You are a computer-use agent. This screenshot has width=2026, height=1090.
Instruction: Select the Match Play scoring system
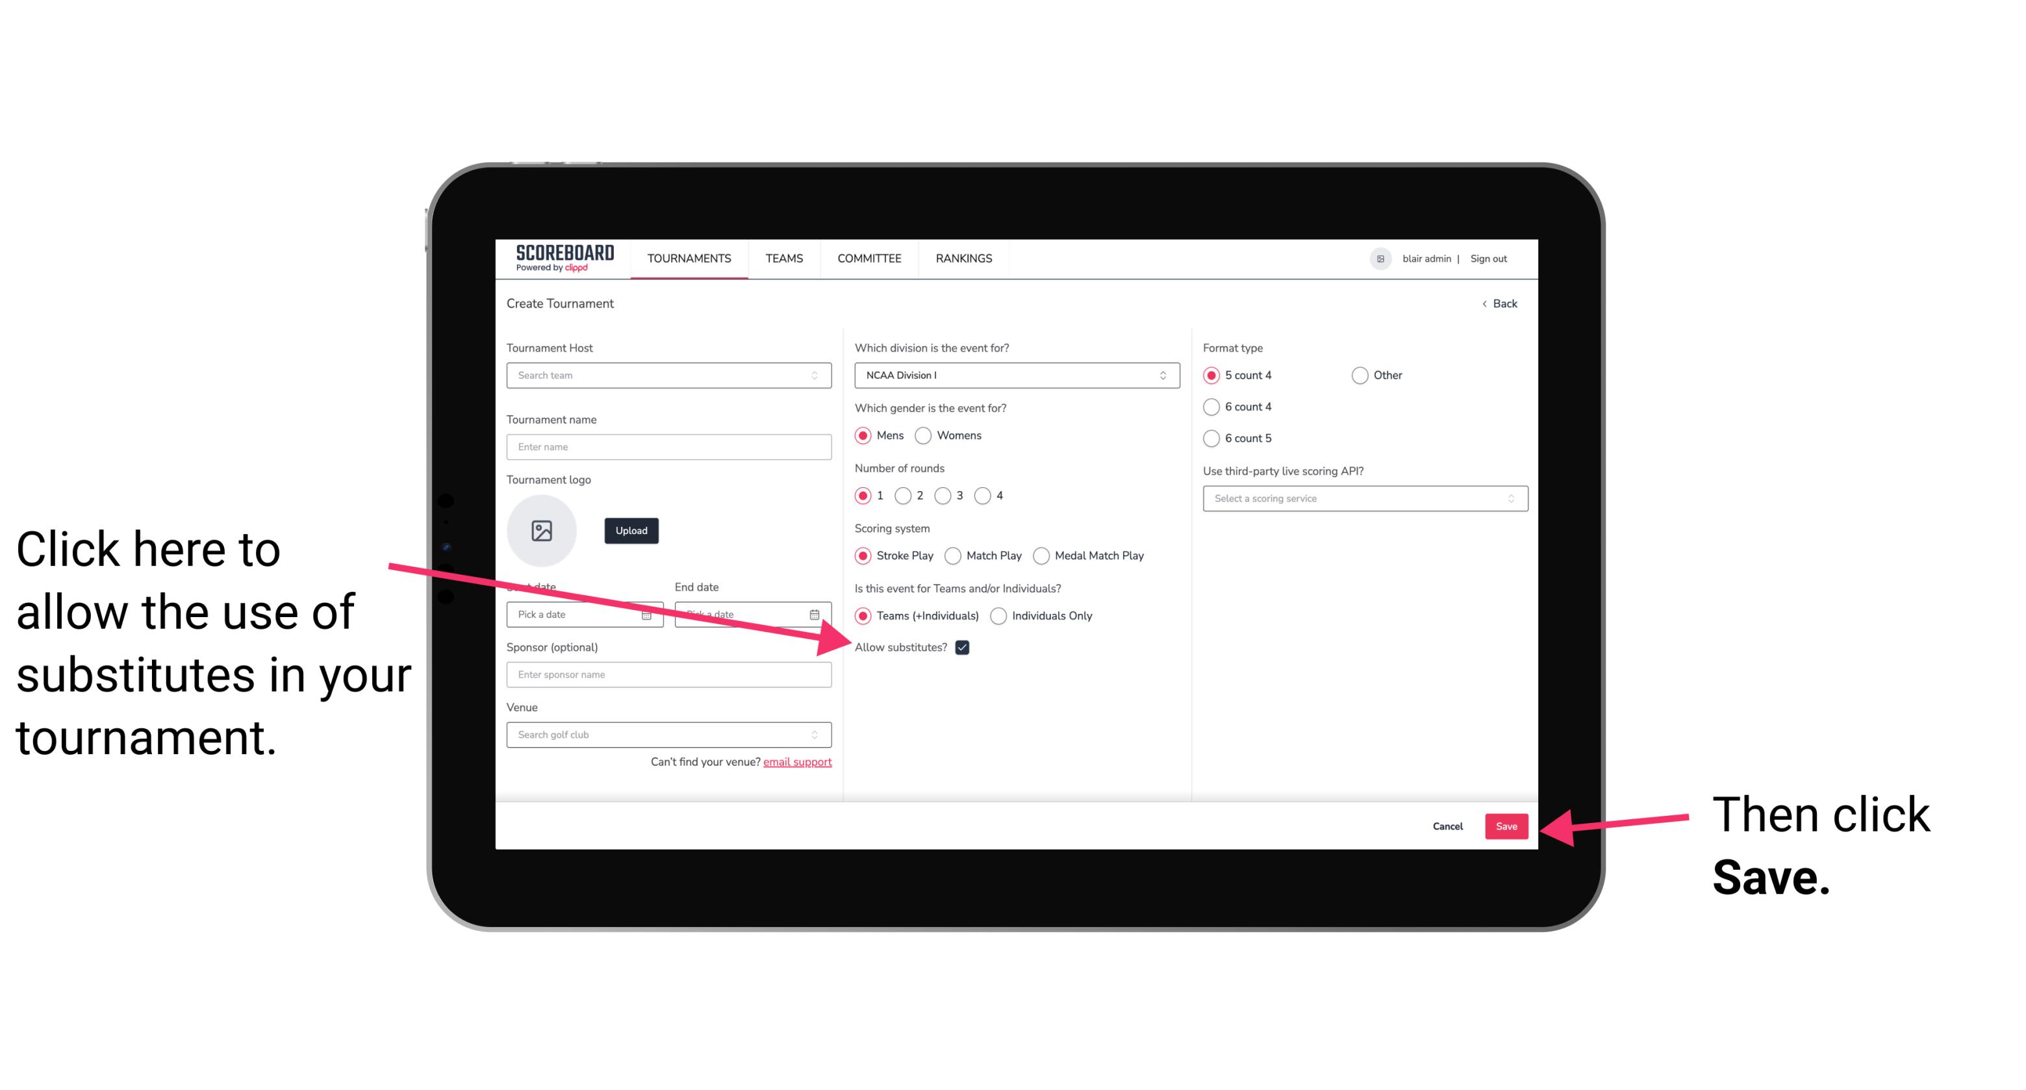[x=953, y=554]
